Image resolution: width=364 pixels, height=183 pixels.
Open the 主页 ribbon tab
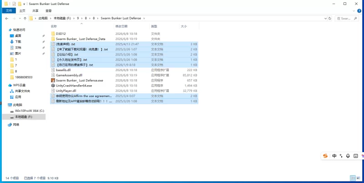pyautogui.click(x=22, y=10)
